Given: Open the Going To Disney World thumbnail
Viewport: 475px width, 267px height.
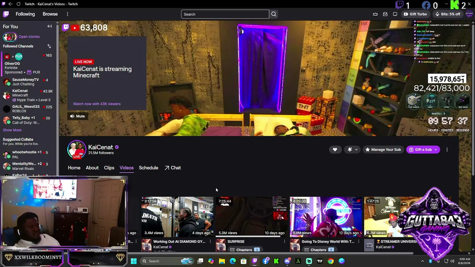Looking at the screenshot, I should click(x=325, y=217).
